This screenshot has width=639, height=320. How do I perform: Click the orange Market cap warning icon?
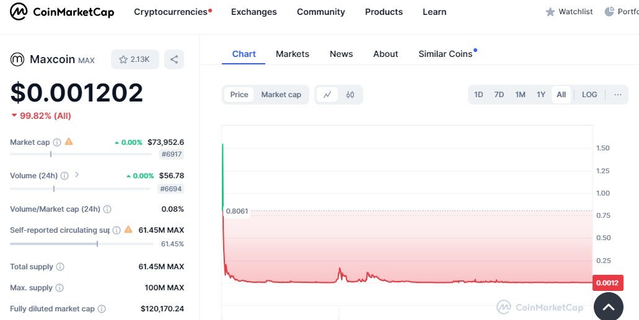click(69, 142)
